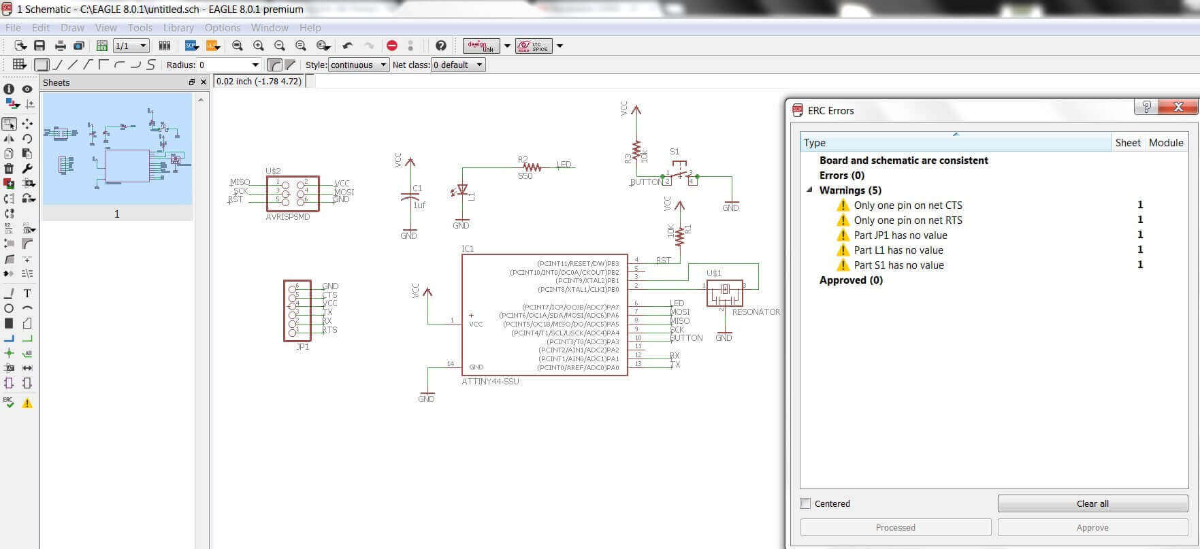Viewport: 1200px width, 549px height.
Task: Enable the Centered checkbox
Action: point(806,503)
